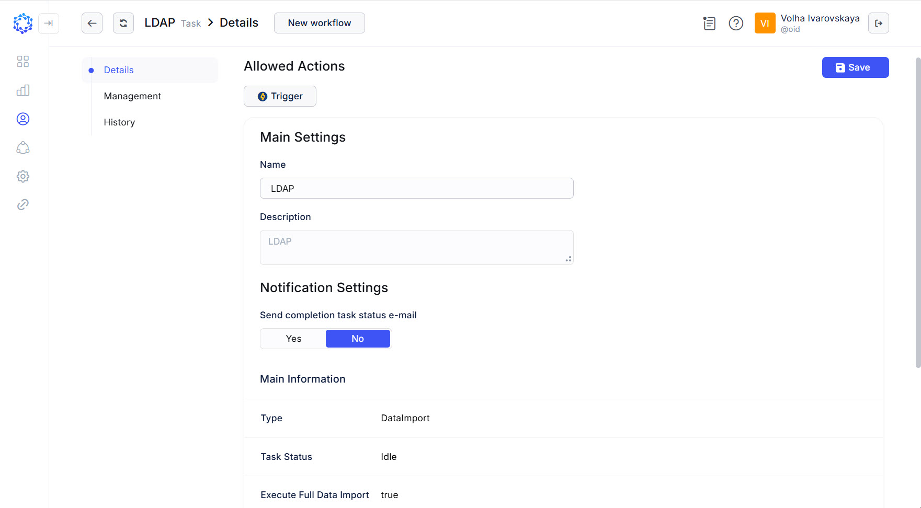Select the reports bar chart sidebar icon
The width and height of the screenshot is (921, 508).
(x=22, y=90)
